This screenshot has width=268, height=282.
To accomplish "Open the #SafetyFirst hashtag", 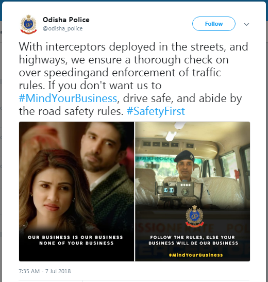I will click(156, 111).
